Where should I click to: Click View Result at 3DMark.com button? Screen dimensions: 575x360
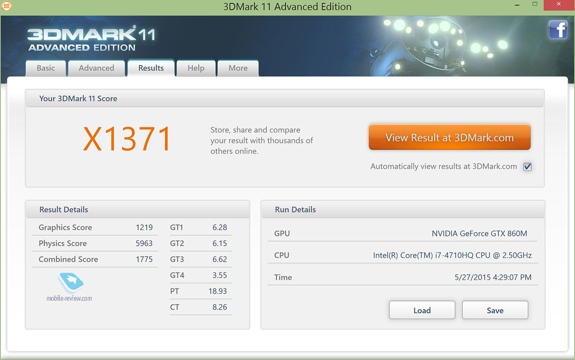pos(450,138)
